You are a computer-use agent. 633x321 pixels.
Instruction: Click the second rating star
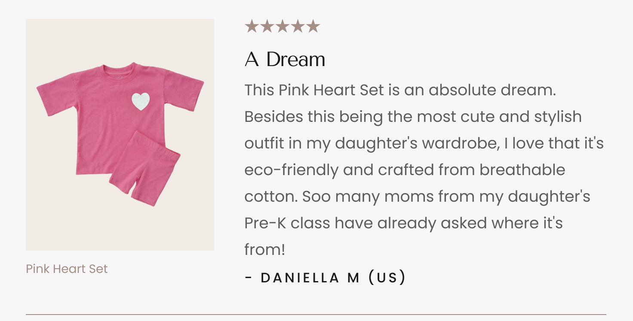click(267, 27)
